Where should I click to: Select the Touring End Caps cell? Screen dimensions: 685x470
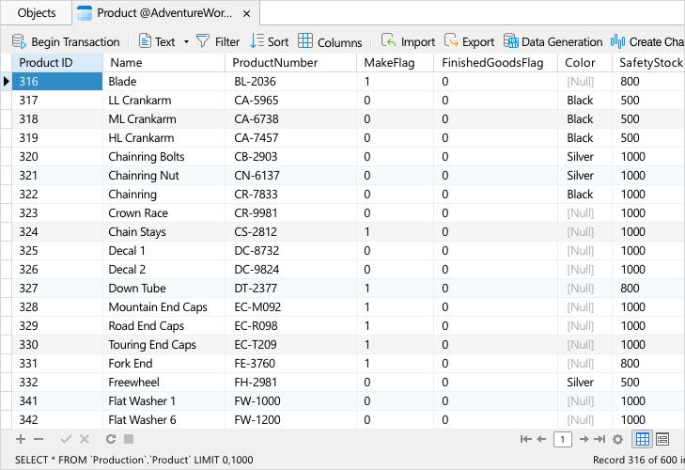pos(163,345)
